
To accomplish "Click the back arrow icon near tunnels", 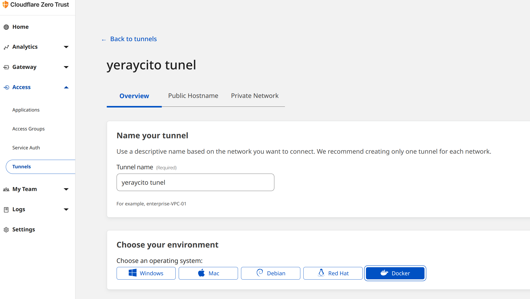I will click(x=104, y=40).
